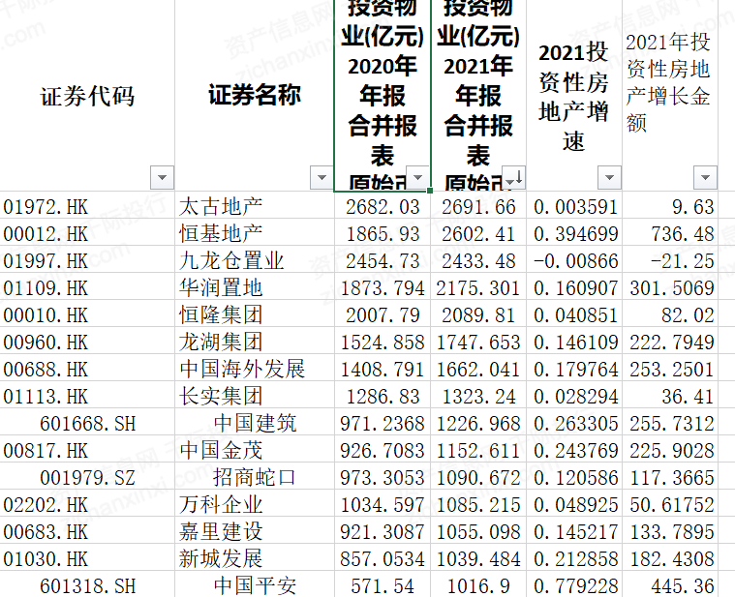Select cell with code 00012.HK

[x=87, y=232]
